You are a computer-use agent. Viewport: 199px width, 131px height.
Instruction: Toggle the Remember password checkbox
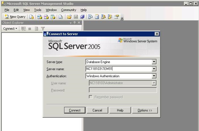(x=91, y=97)
